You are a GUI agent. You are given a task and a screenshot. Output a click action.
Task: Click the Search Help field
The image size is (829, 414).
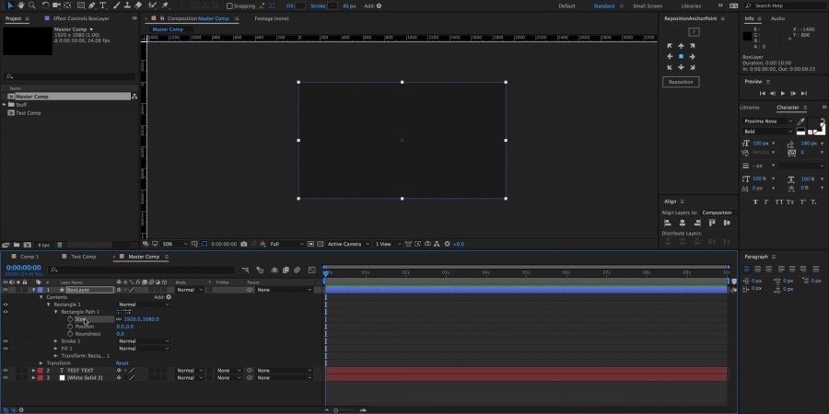(x=785, y=6)
